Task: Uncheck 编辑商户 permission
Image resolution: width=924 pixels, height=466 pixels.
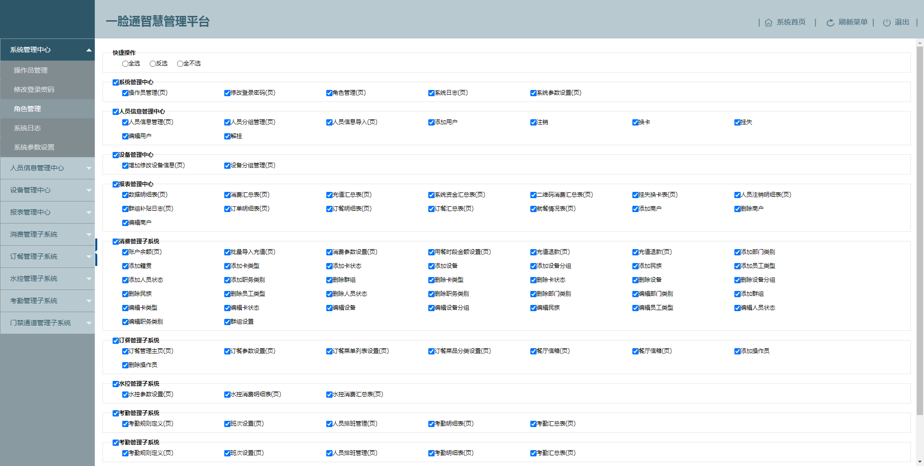Action: point(125,223)
